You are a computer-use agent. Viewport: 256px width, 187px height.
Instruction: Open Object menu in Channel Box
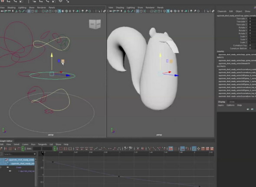239,11
